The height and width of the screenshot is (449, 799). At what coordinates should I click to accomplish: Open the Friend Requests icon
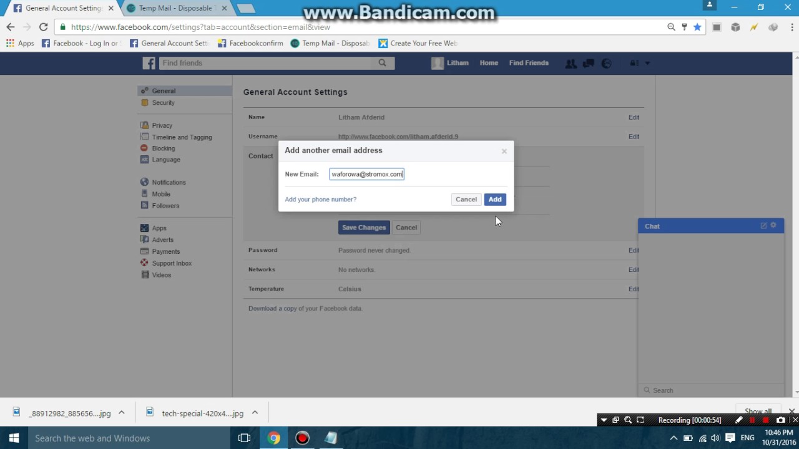(x=571, y=63)
